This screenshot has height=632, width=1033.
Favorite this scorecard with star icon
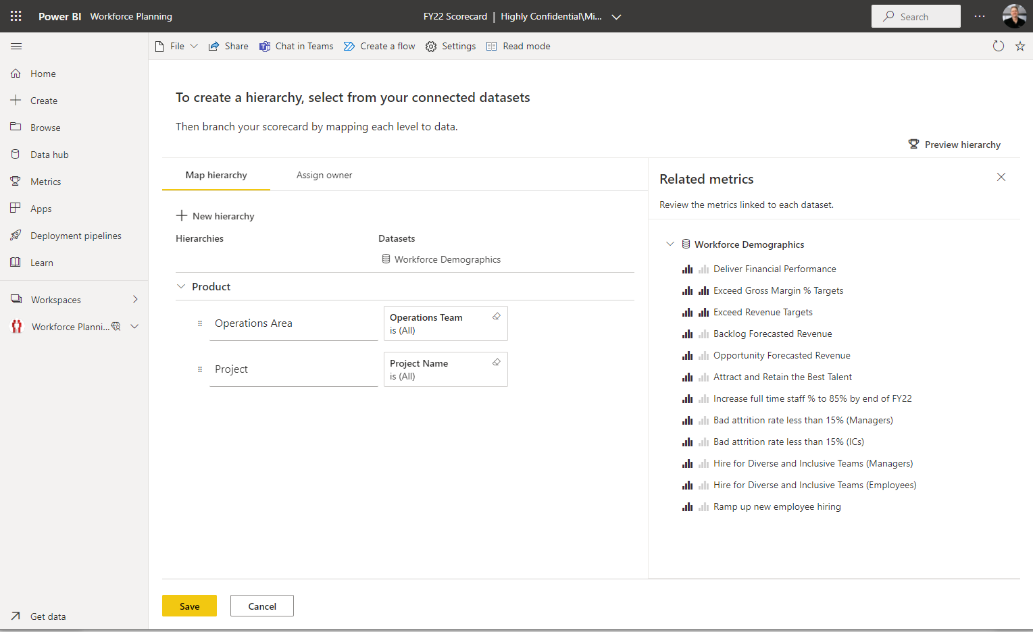click(x=1020, y=46)
